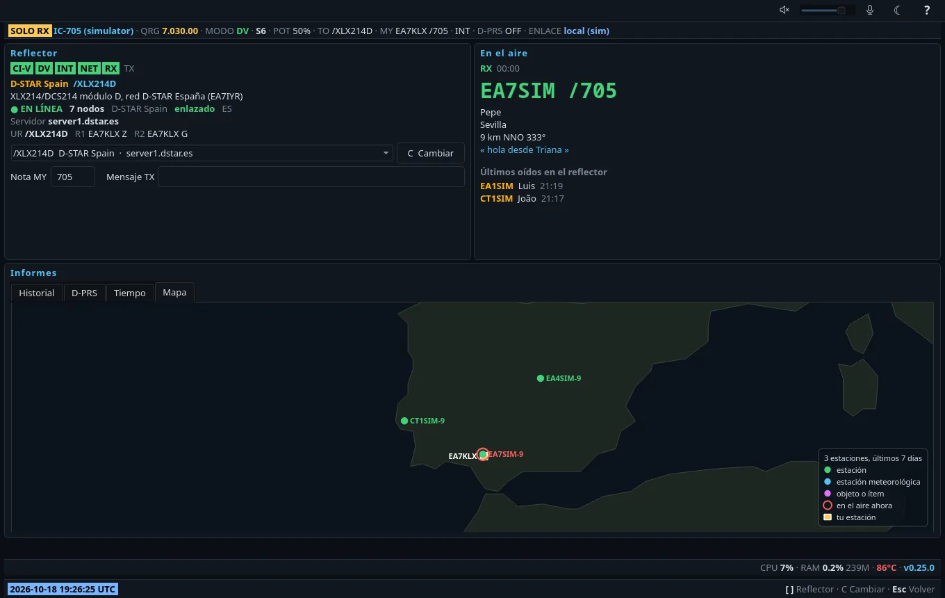Click EA1SIM in last heard list
Screen dimensions: 945x598
click(496, 186)
